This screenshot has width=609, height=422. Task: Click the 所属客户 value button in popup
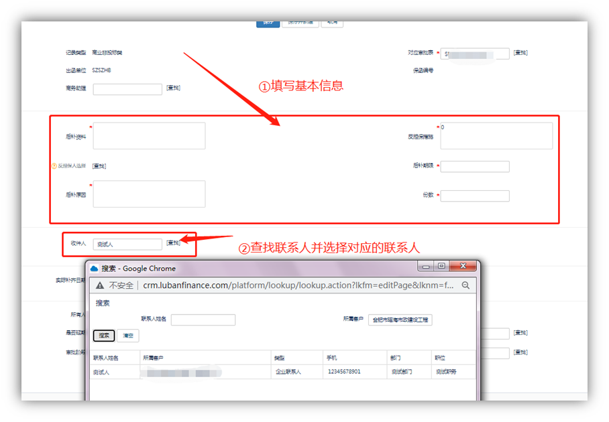401,320
